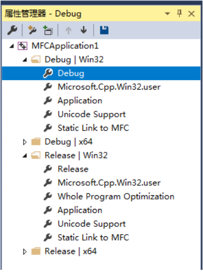Viewport: 203px width, 272px height.
Task: Collapse the Debug | Win32 folder
Action: [x=25, y=60]
